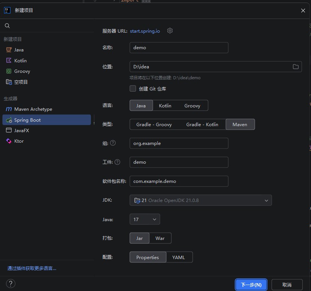Viewport: 311px width, 291px height.
Task: Choose Gradle - Groovy build type
Action: click(x=154, y=125)
